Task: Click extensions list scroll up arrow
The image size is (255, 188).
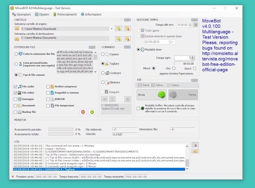Action: pos(95,53)
